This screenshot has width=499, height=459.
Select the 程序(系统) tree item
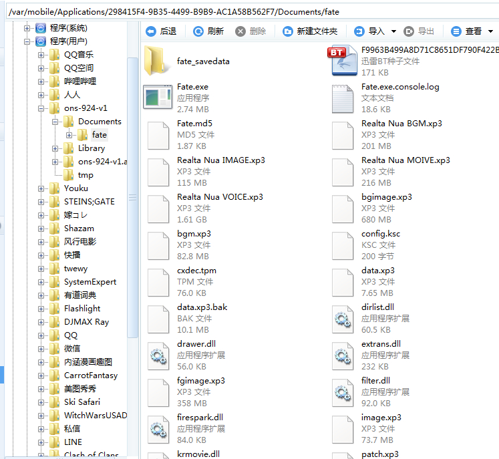[61, 28]
